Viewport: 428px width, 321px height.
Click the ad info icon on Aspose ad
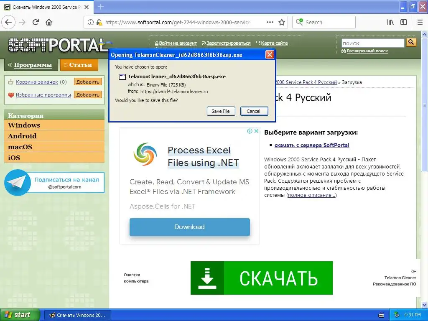pos(250,131)
